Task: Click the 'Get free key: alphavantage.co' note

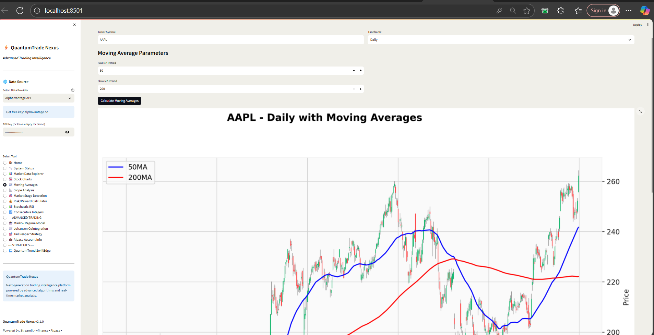Action: pos(38,112)
